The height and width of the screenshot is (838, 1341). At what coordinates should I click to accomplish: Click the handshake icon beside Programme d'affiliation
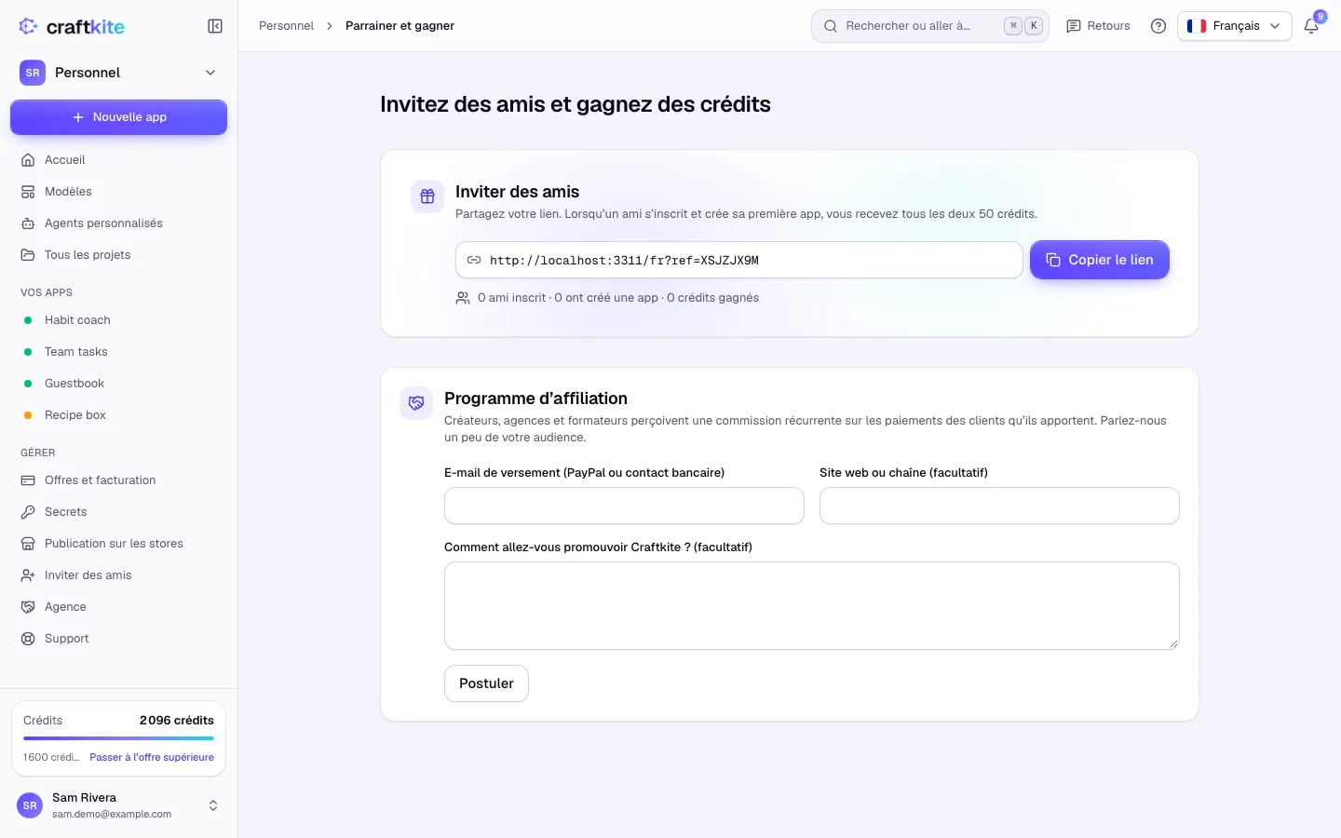(416, 403)
